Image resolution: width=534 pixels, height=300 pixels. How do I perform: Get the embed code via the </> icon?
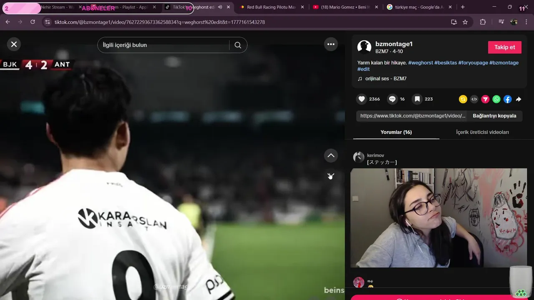pos(474,99)
